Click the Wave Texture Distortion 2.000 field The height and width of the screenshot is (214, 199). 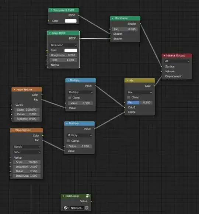(x=27, y=167)
